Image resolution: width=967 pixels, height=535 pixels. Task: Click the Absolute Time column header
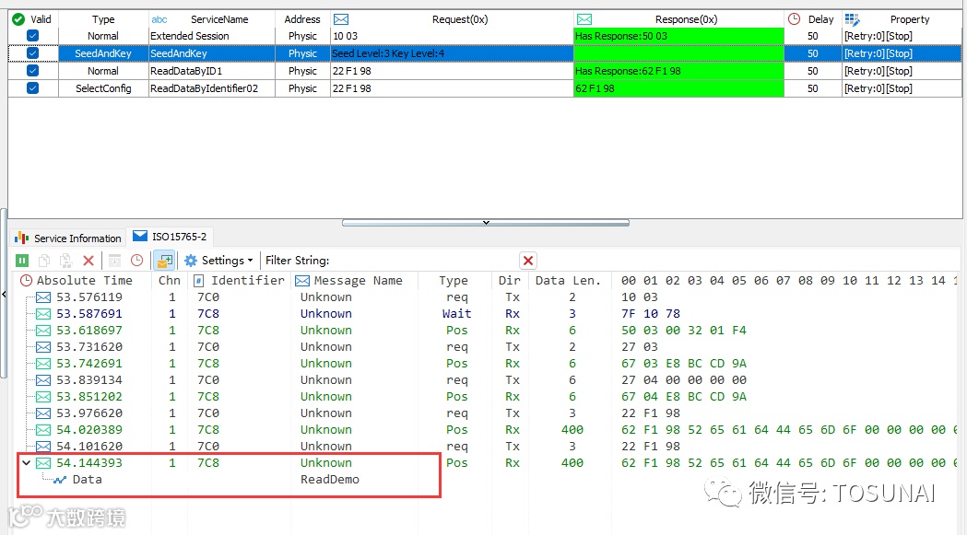point(85,281)
